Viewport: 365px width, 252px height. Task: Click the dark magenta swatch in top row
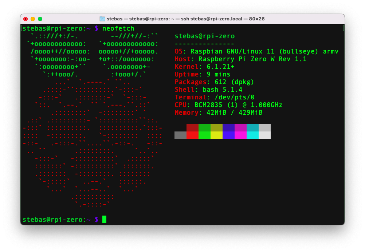tap(241, 127)
